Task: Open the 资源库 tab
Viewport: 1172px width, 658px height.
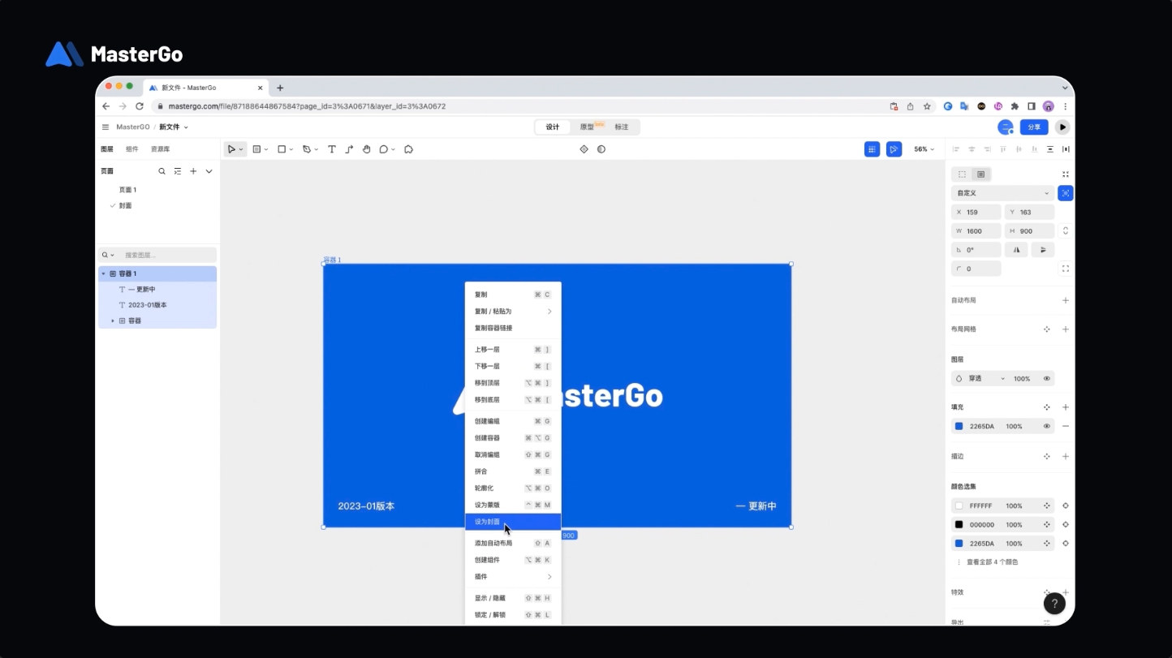Action: [x=161, y=149]
